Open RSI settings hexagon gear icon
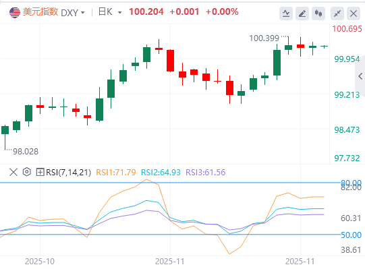 (27, 172)
